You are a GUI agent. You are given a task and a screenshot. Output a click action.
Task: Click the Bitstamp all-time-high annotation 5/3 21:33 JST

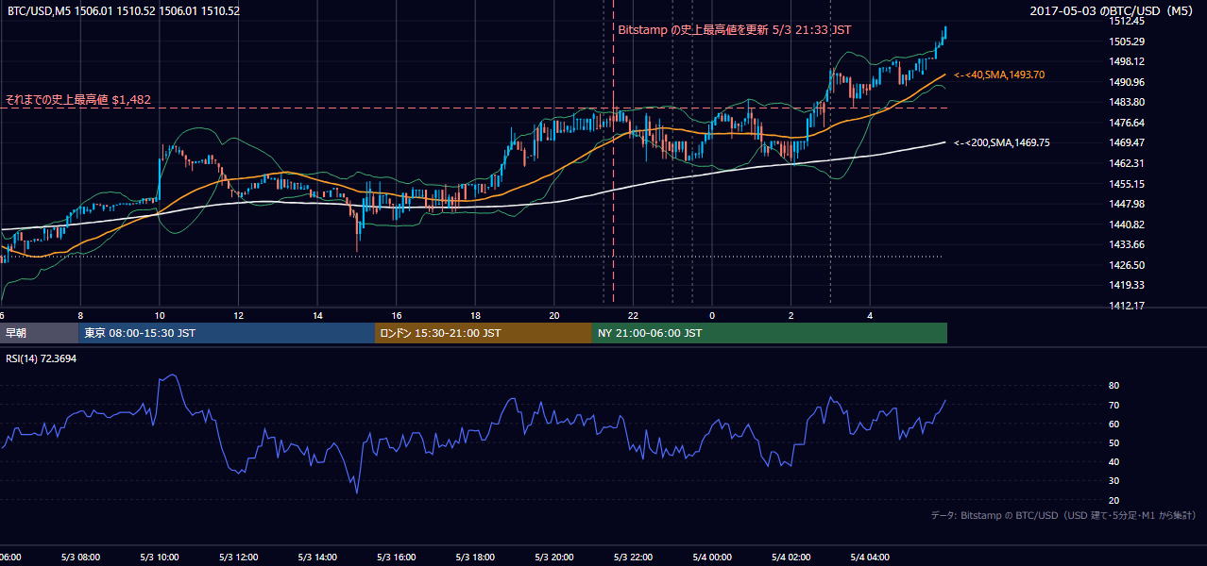pyautogui.click(x=734, y=30)
